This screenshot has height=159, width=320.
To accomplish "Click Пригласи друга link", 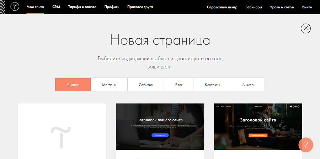I will point(140,7).
